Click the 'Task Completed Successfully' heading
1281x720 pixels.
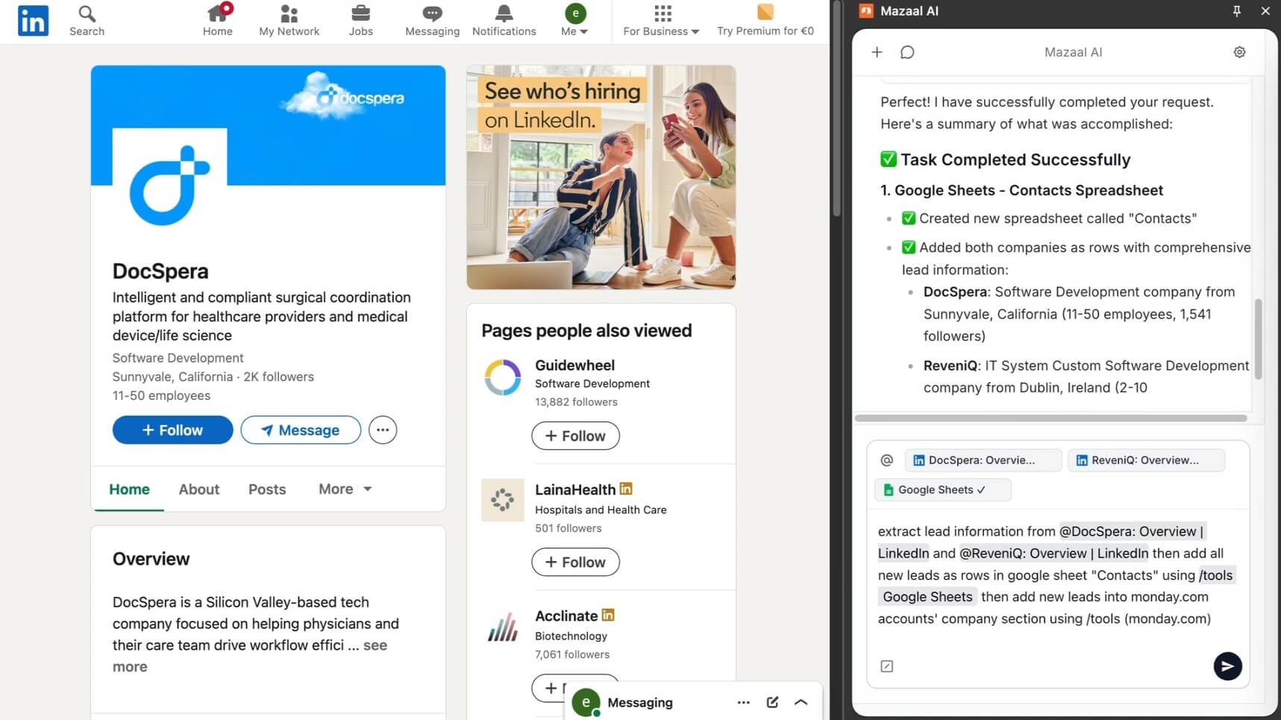coord(1005,160)
